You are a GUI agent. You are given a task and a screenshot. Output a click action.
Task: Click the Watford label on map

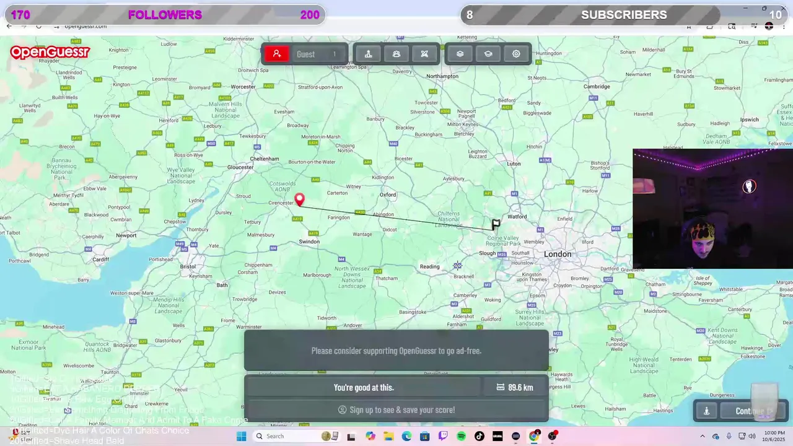click(517, 216)
